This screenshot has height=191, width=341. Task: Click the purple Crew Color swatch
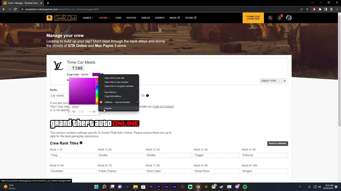click(96, 75)
